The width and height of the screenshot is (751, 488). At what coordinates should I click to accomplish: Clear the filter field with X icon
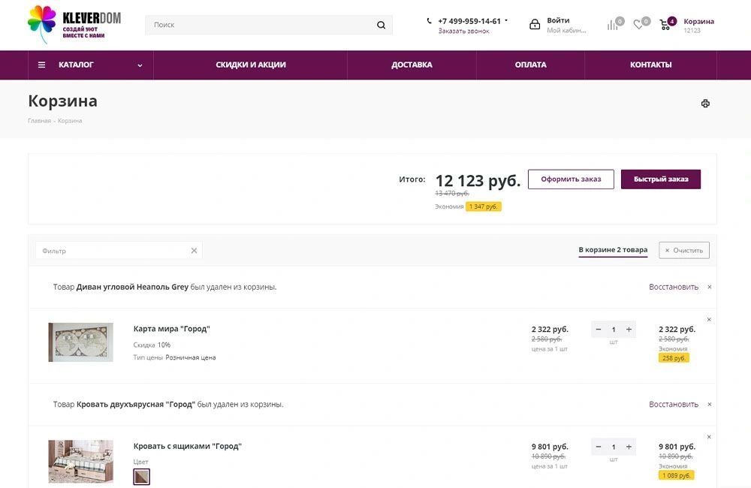[x=194, y=251]
